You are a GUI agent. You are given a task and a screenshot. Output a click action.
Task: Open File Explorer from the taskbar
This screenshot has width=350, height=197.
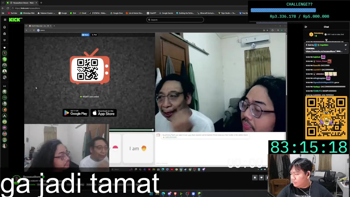point(157,194)
